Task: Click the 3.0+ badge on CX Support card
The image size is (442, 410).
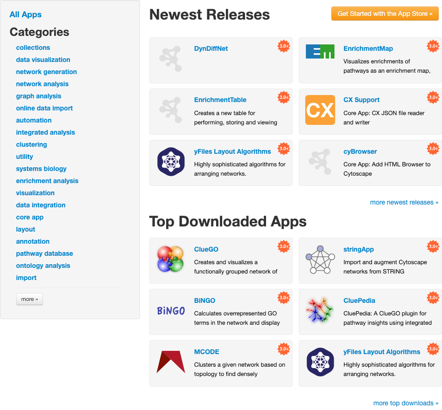Action: pyautogui.click(x=433, y=97)
